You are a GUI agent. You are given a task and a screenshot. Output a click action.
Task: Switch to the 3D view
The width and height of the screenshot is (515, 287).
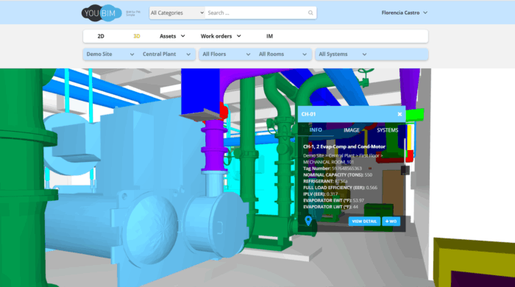click(x=137, y=36)
